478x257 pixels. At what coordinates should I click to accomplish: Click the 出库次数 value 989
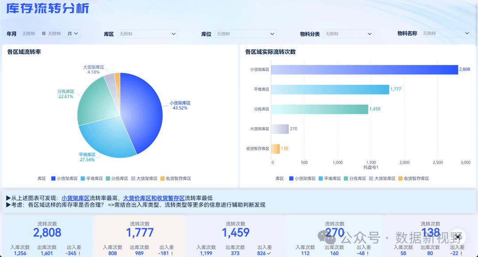pyautogui.click(x=139, y=253)
